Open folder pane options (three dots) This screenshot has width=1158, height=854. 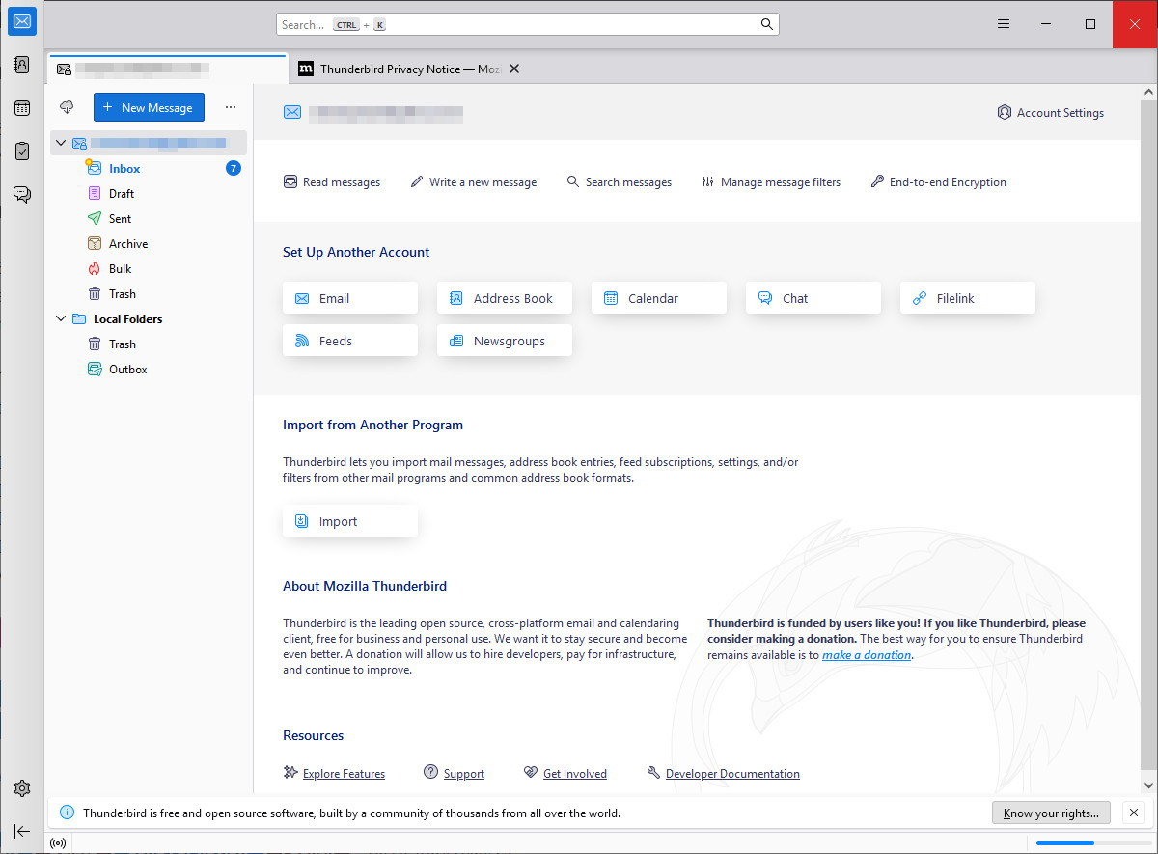tap(230, 107)
